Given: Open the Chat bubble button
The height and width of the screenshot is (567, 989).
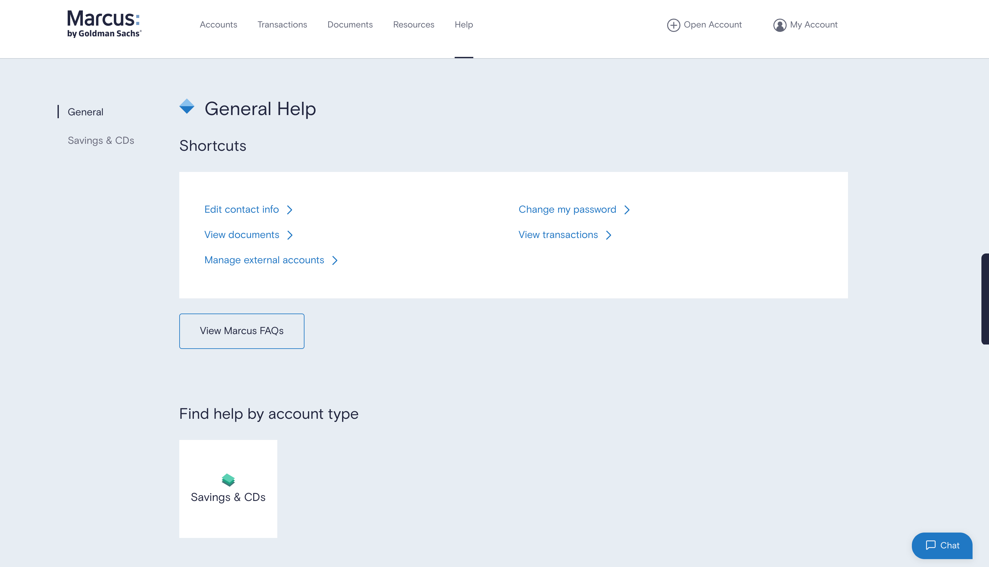Looking at the screenshot, I should click(x=942, y=545).
